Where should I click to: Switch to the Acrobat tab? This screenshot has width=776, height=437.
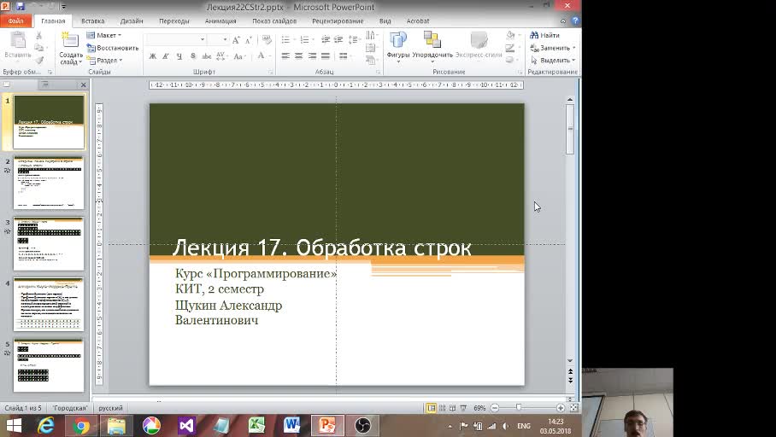(418, 21)
